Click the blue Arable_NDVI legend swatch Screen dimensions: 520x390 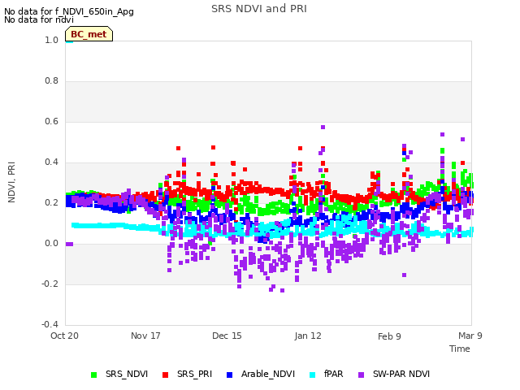229,375
